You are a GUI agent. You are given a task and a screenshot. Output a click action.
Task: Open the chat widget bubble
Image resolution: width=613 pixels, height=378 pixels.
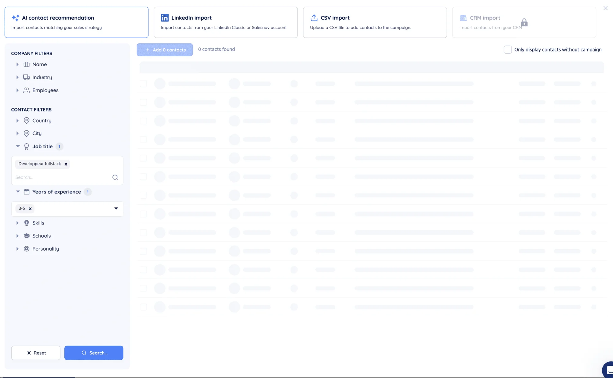pos(607,369)
